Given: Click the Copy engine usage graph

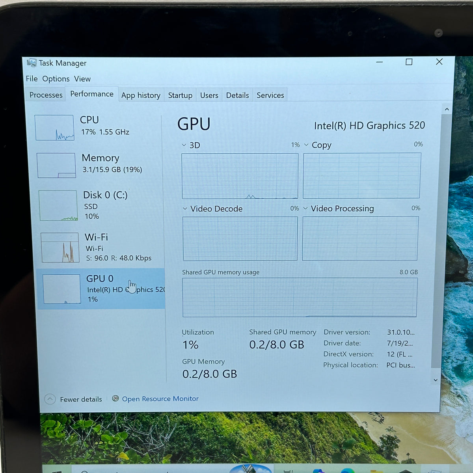Looking at the screenshot, I should click(362, 175).
